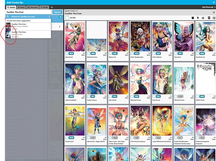Check the box for issue #1A Alex Konat

67,53
